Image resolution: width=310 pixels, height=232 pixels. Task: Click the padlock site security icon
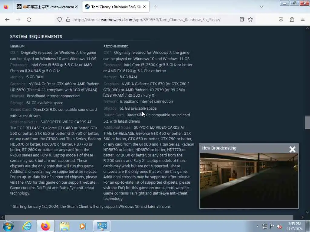[x=68, y=19]
